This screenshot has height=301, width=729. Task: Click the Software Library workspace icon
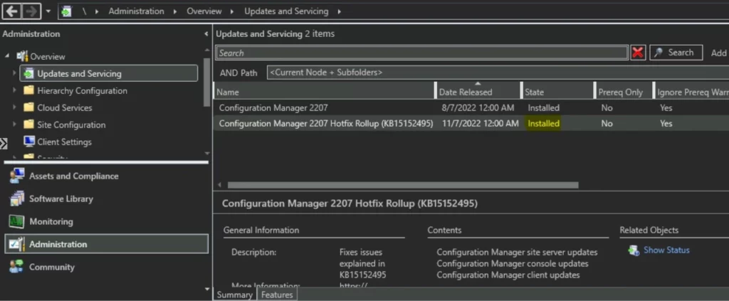click(x=17, y=199)
